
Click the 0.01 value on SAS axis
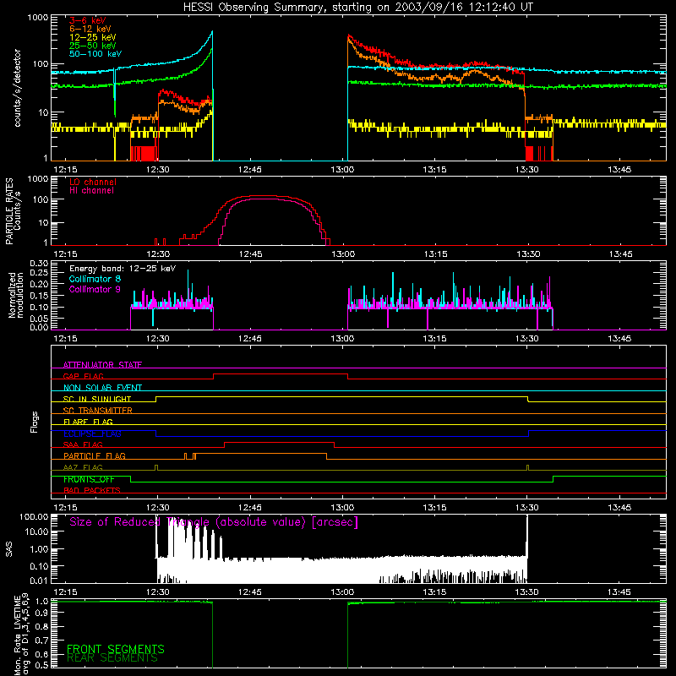(39, 581)
